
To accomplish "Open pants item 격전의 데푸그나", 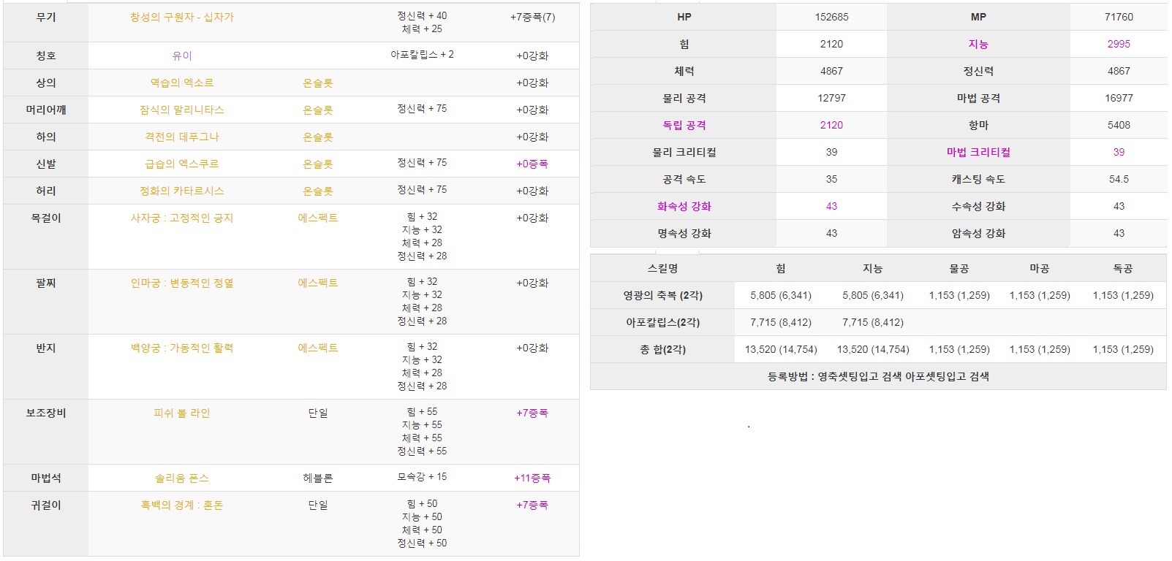I will click(182, 137).
